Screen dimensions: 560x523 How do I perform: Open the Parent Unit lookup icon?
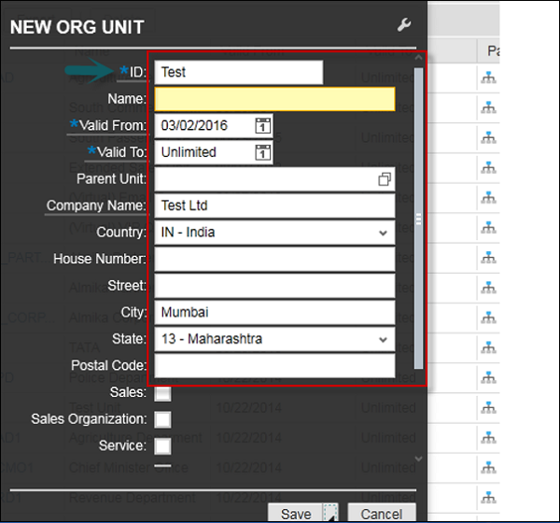coord(384,179)
